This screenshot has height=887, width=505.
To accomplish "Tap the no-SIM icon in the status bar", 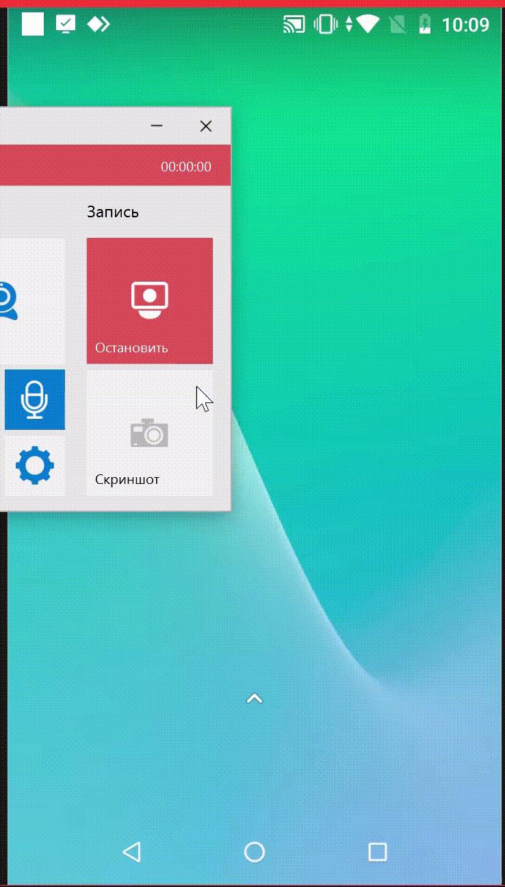I will 398,25.
